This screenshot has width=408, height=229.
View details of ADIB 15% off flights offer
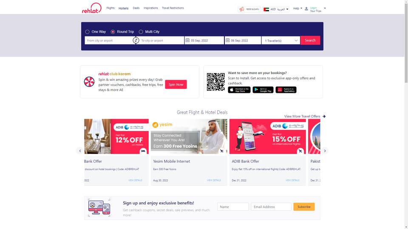(x=292, y=180)
